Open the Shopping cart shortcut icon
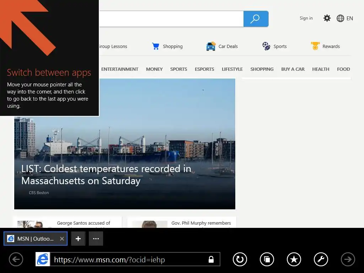Image resolution: width=364 pixels, height=273 pixels. pos(156,46)
